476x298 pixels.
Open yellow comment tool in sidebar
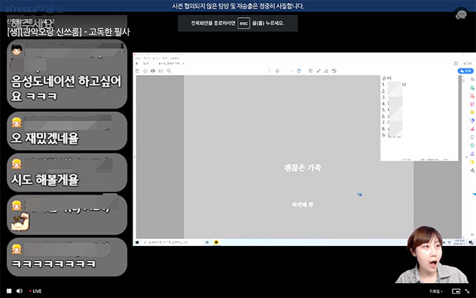[472, 113]
